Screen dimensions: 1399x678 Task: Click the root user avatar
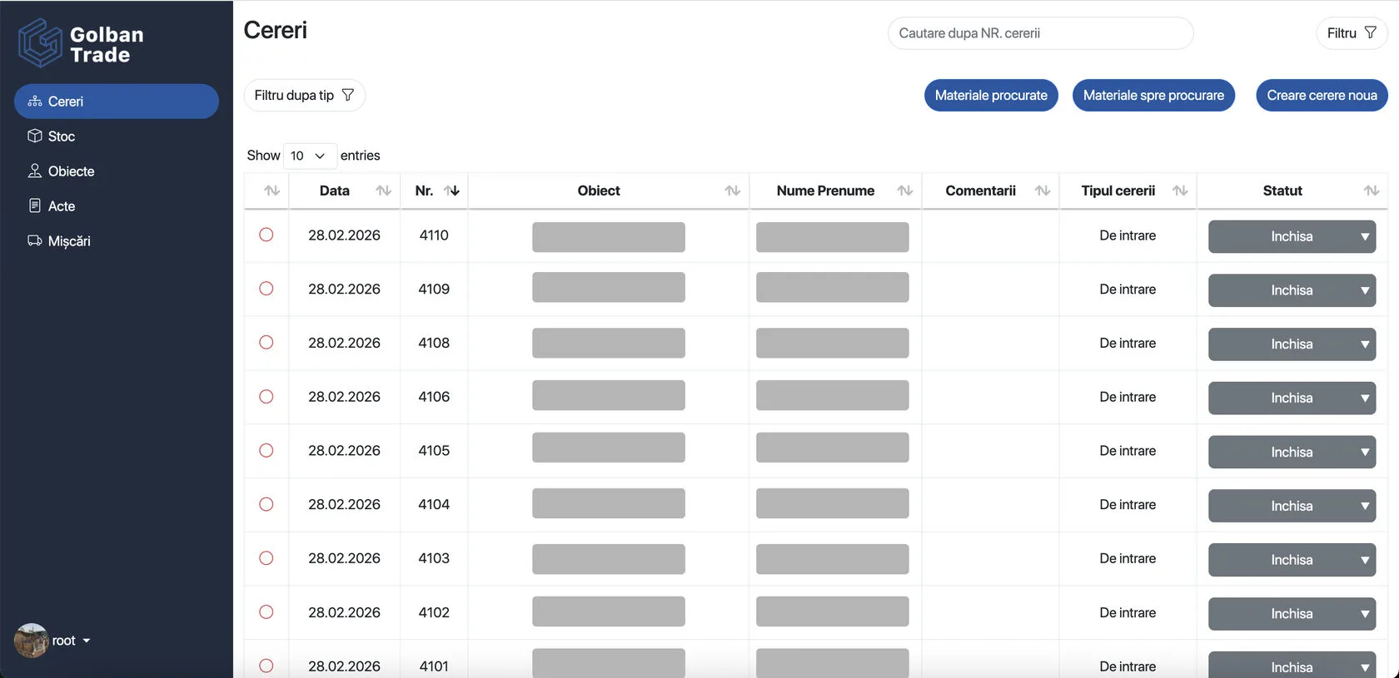pyautogui.click(x=31, y=641)
